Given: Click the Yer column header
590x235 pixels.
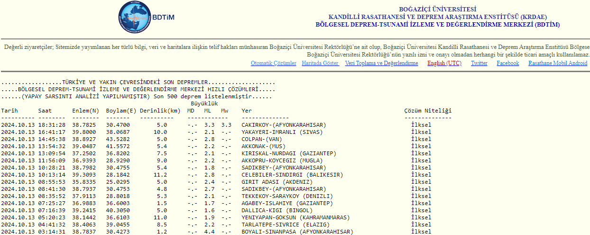Looking at the screenshot, I should [247, 111].
